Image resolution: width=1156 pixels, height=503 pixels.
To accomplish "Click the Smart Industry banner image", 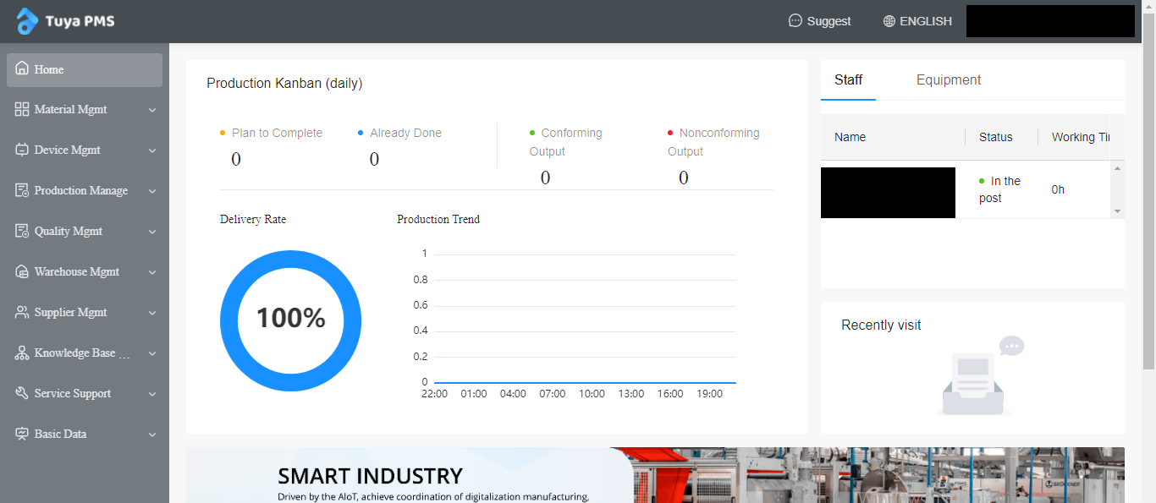I will pyautogui.click(x=655, y=475).
